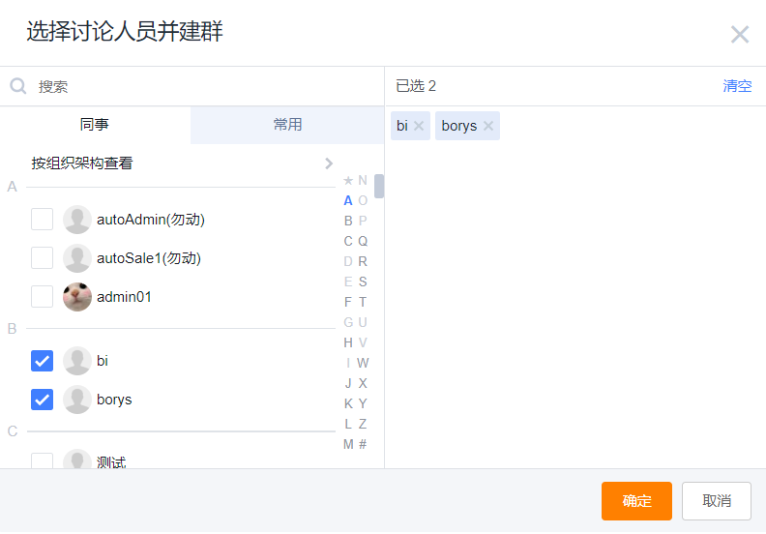Click the contact list scrollbar thumb
Screen dimensions: 766x534
379,186
